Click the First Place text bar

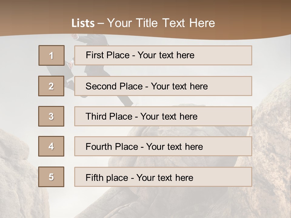click(163, 55)
